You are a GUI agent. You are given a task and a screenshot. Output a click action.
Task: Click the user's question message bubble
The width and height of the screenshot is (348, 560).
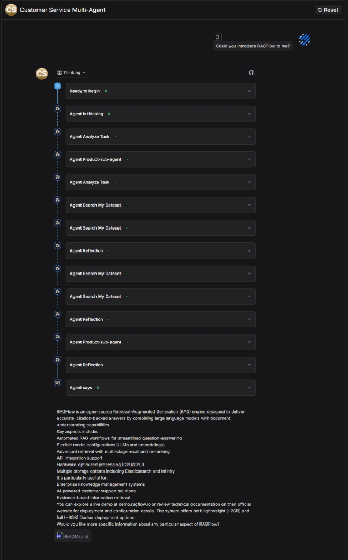click(x=253, y=46)
